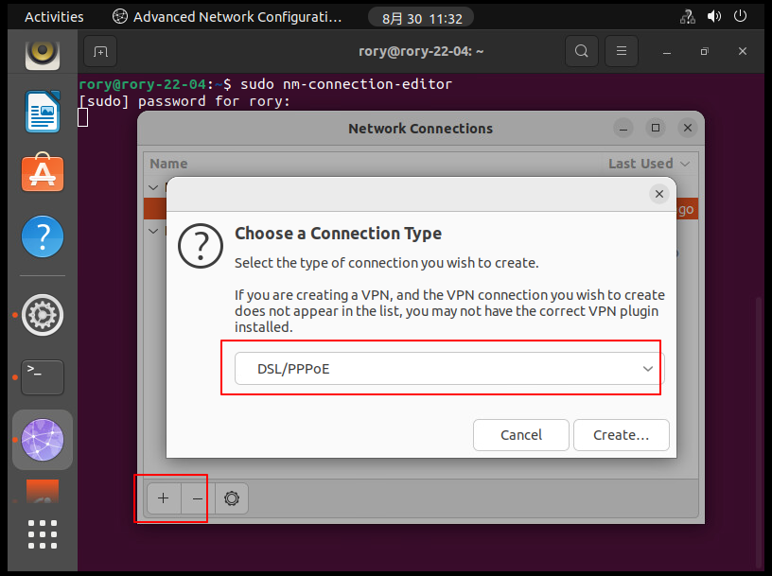This screenshot has height=576, width=772.
Task: Click the remove connection minus icon
Action: click(197, 498)
